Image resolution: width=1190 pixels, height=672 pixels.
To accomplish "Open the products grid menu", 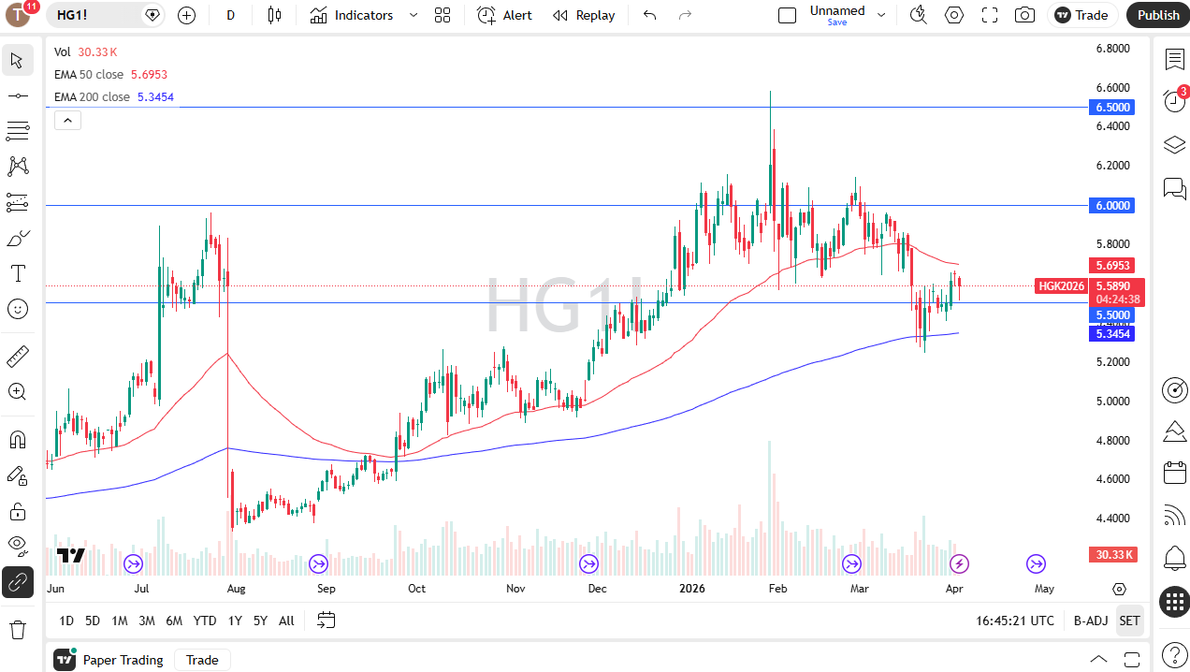I will pyautogui.click(x=1174, y=602).
